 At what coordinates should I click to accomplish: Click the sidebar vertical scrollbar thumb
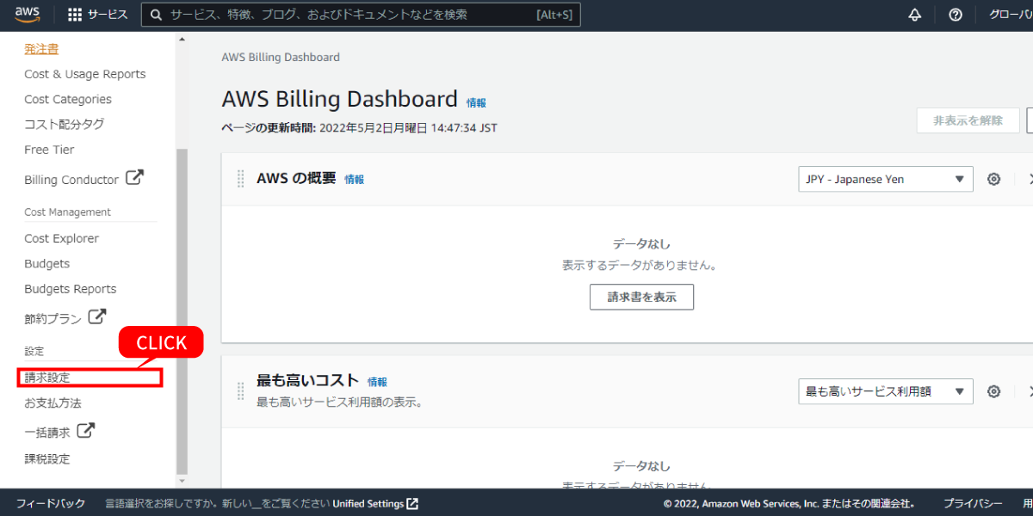click(181, 311)
